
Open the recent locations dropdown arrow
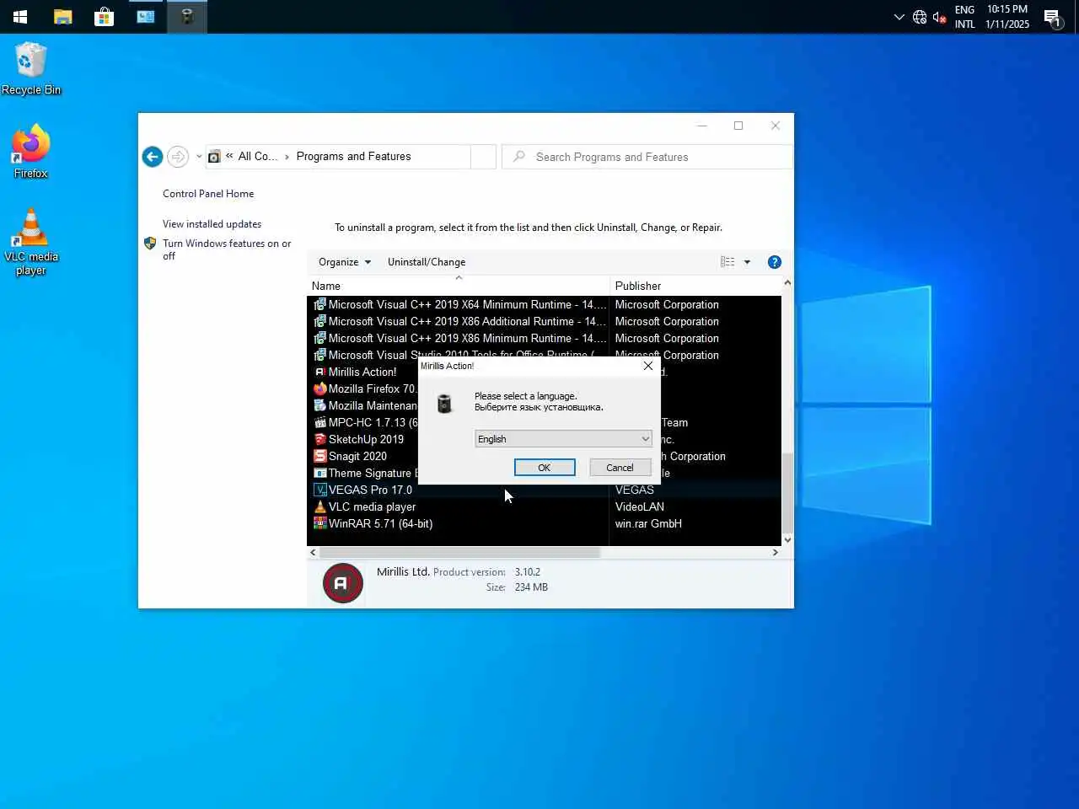[199, 157]
